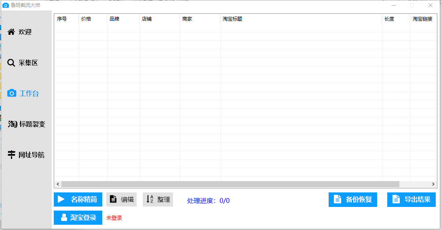Click the home icon beside 欢迎
The width and height of the screenshot is (441, 230).
point(11,32)
